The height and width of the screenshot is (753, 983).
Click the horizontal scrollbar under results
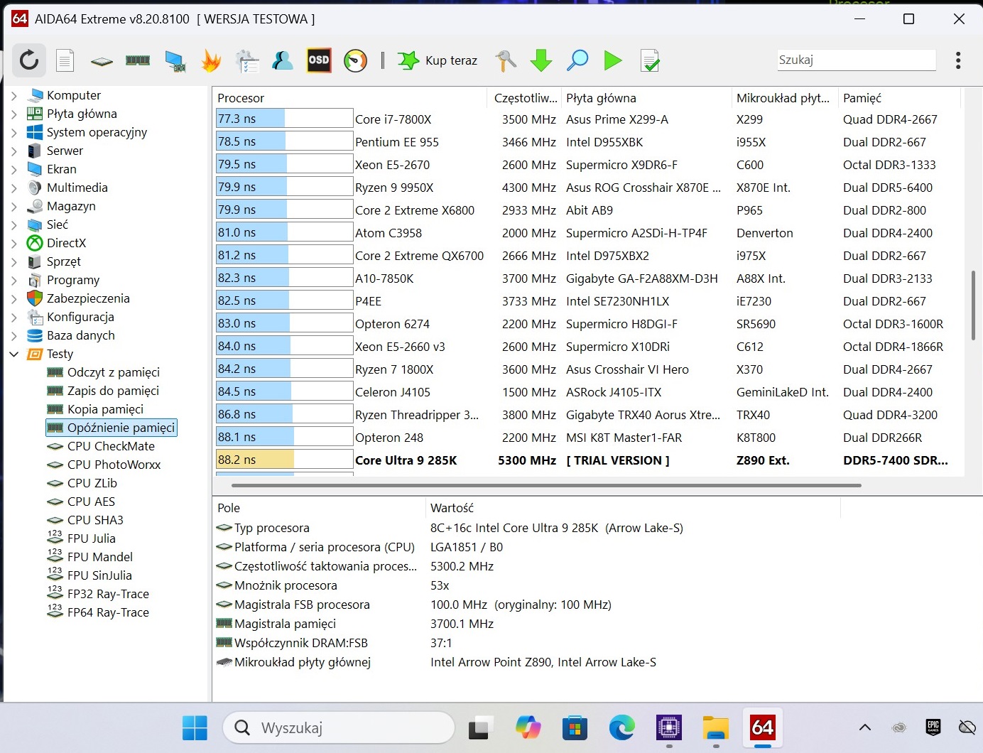pos(545,485)
